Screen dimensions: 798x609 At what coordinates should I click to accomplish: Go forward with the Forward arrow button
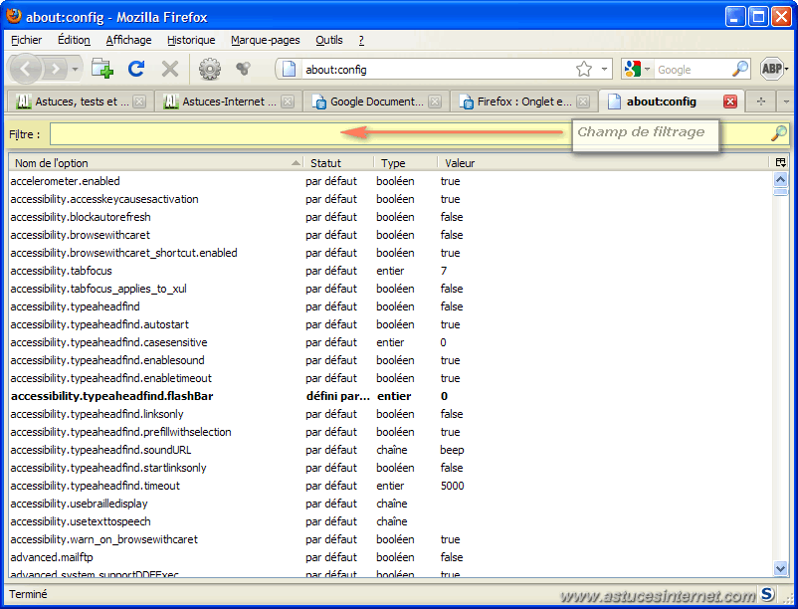(x=55, y=69)
